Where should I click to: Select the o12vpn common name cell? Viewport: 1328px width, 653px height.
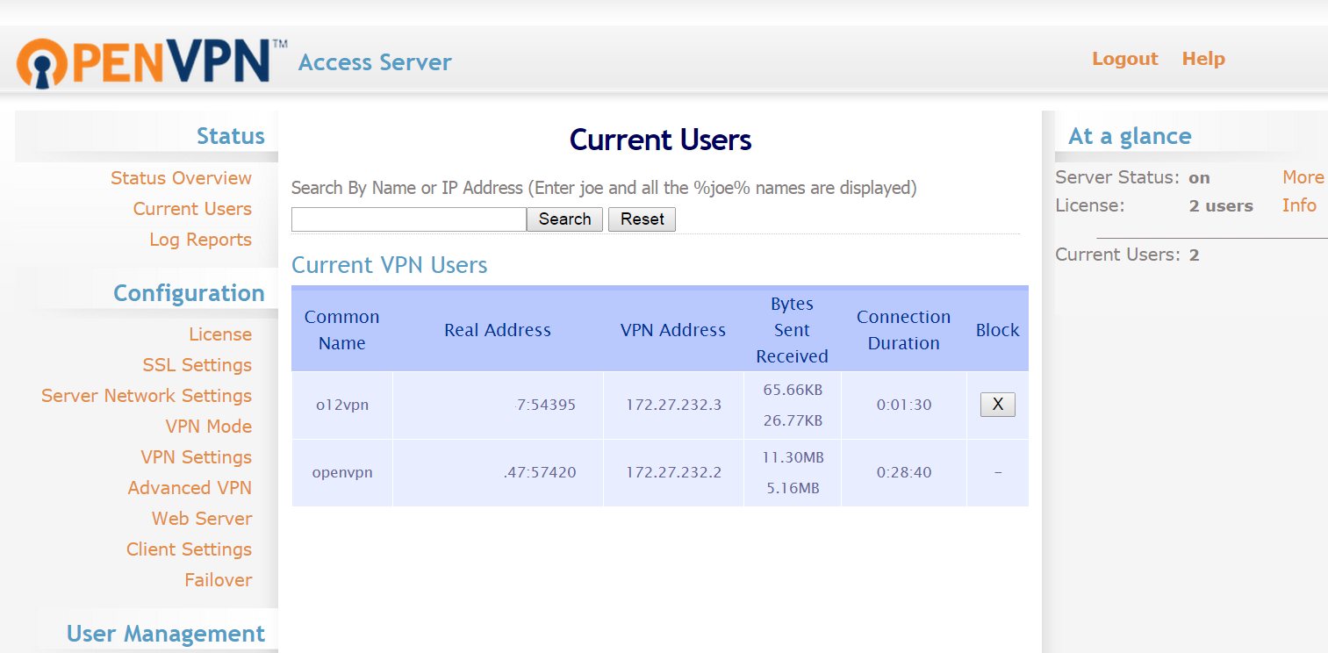(x=342, y=405)
